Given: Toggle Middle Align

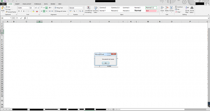Looking at the screenshot, I should [x=44, y=8].
